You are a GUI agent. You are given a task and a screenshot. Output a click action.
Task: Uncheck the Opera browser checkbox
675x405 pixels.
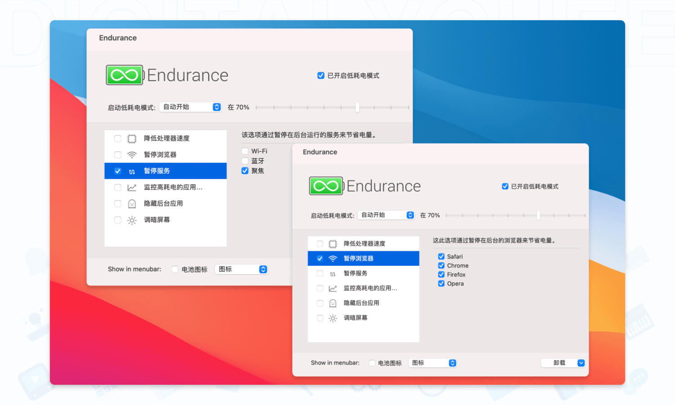pos(441,283)
